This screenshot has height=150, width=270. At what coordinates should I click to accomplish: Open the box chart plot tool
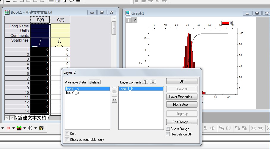point(8,128)
